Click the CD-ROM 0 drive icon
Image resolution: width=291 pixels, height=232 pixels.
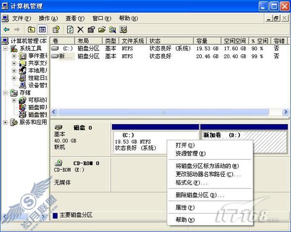[x=58, y=163]
